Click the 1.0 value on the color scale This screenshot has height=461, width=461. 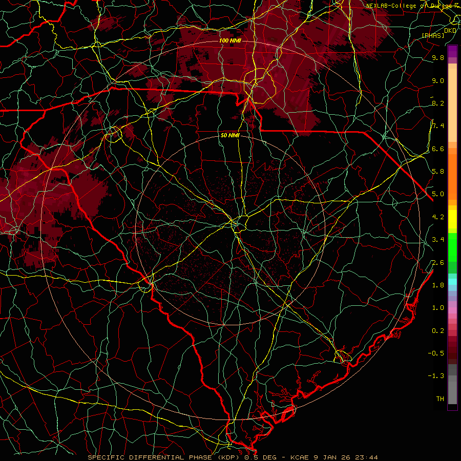tap(438, 307)
